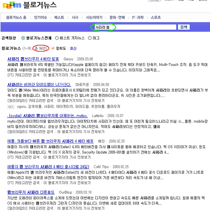The height and width of the screenshot is (211, 210).
Task: Click author name Latte4u
Action: [98, 116]
